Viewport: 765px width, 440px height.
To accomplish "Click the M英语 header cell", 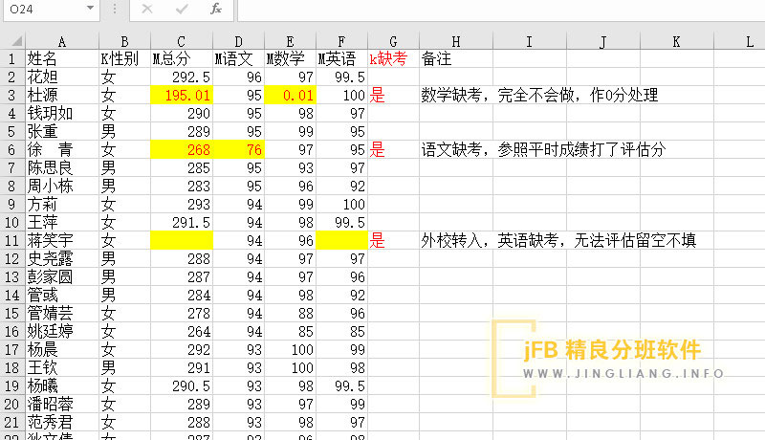I will (x=341, y=59).
